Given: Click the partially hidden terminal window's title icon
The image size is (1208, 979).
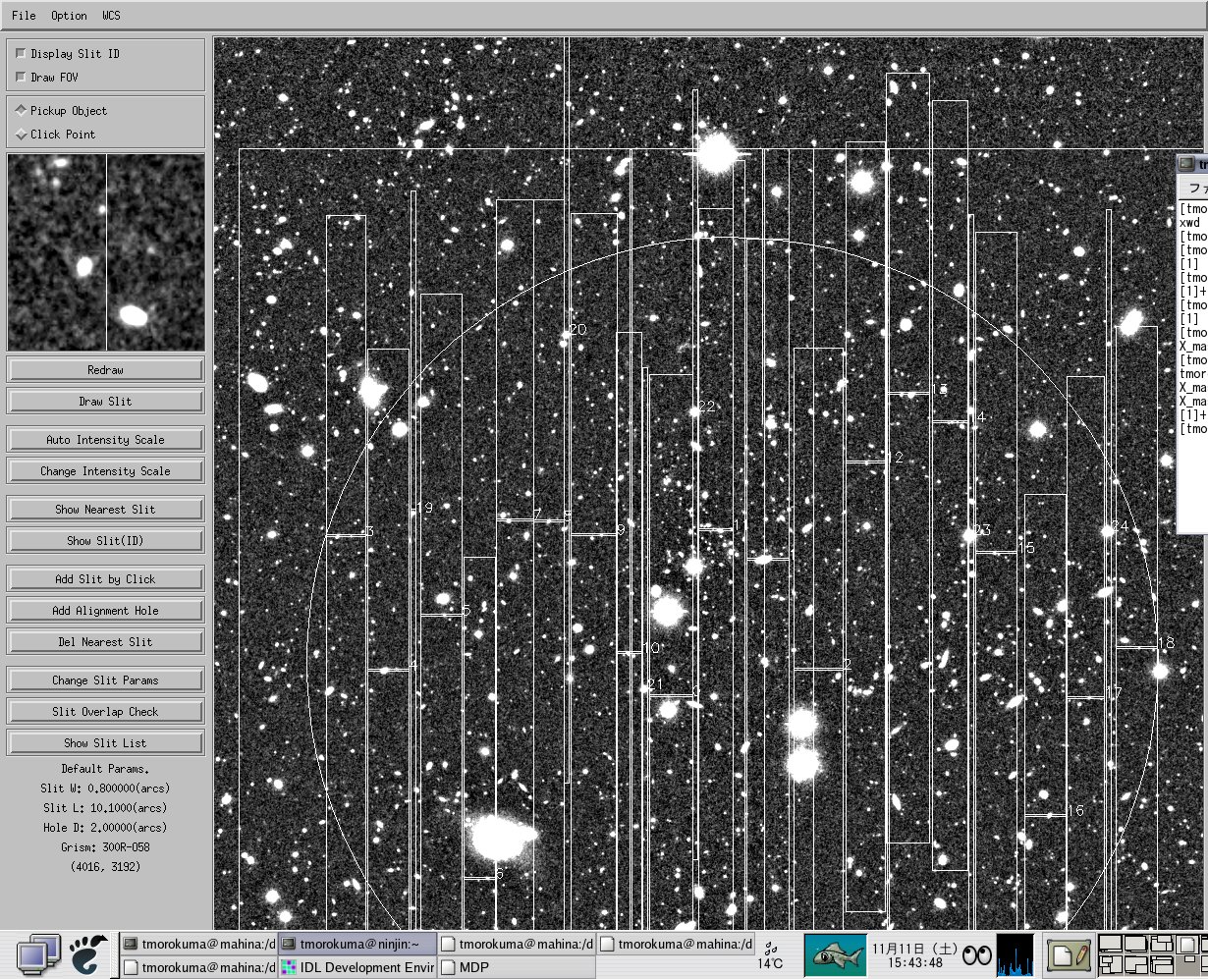Looking at the screenshot, I should (x=1187, y=164).
